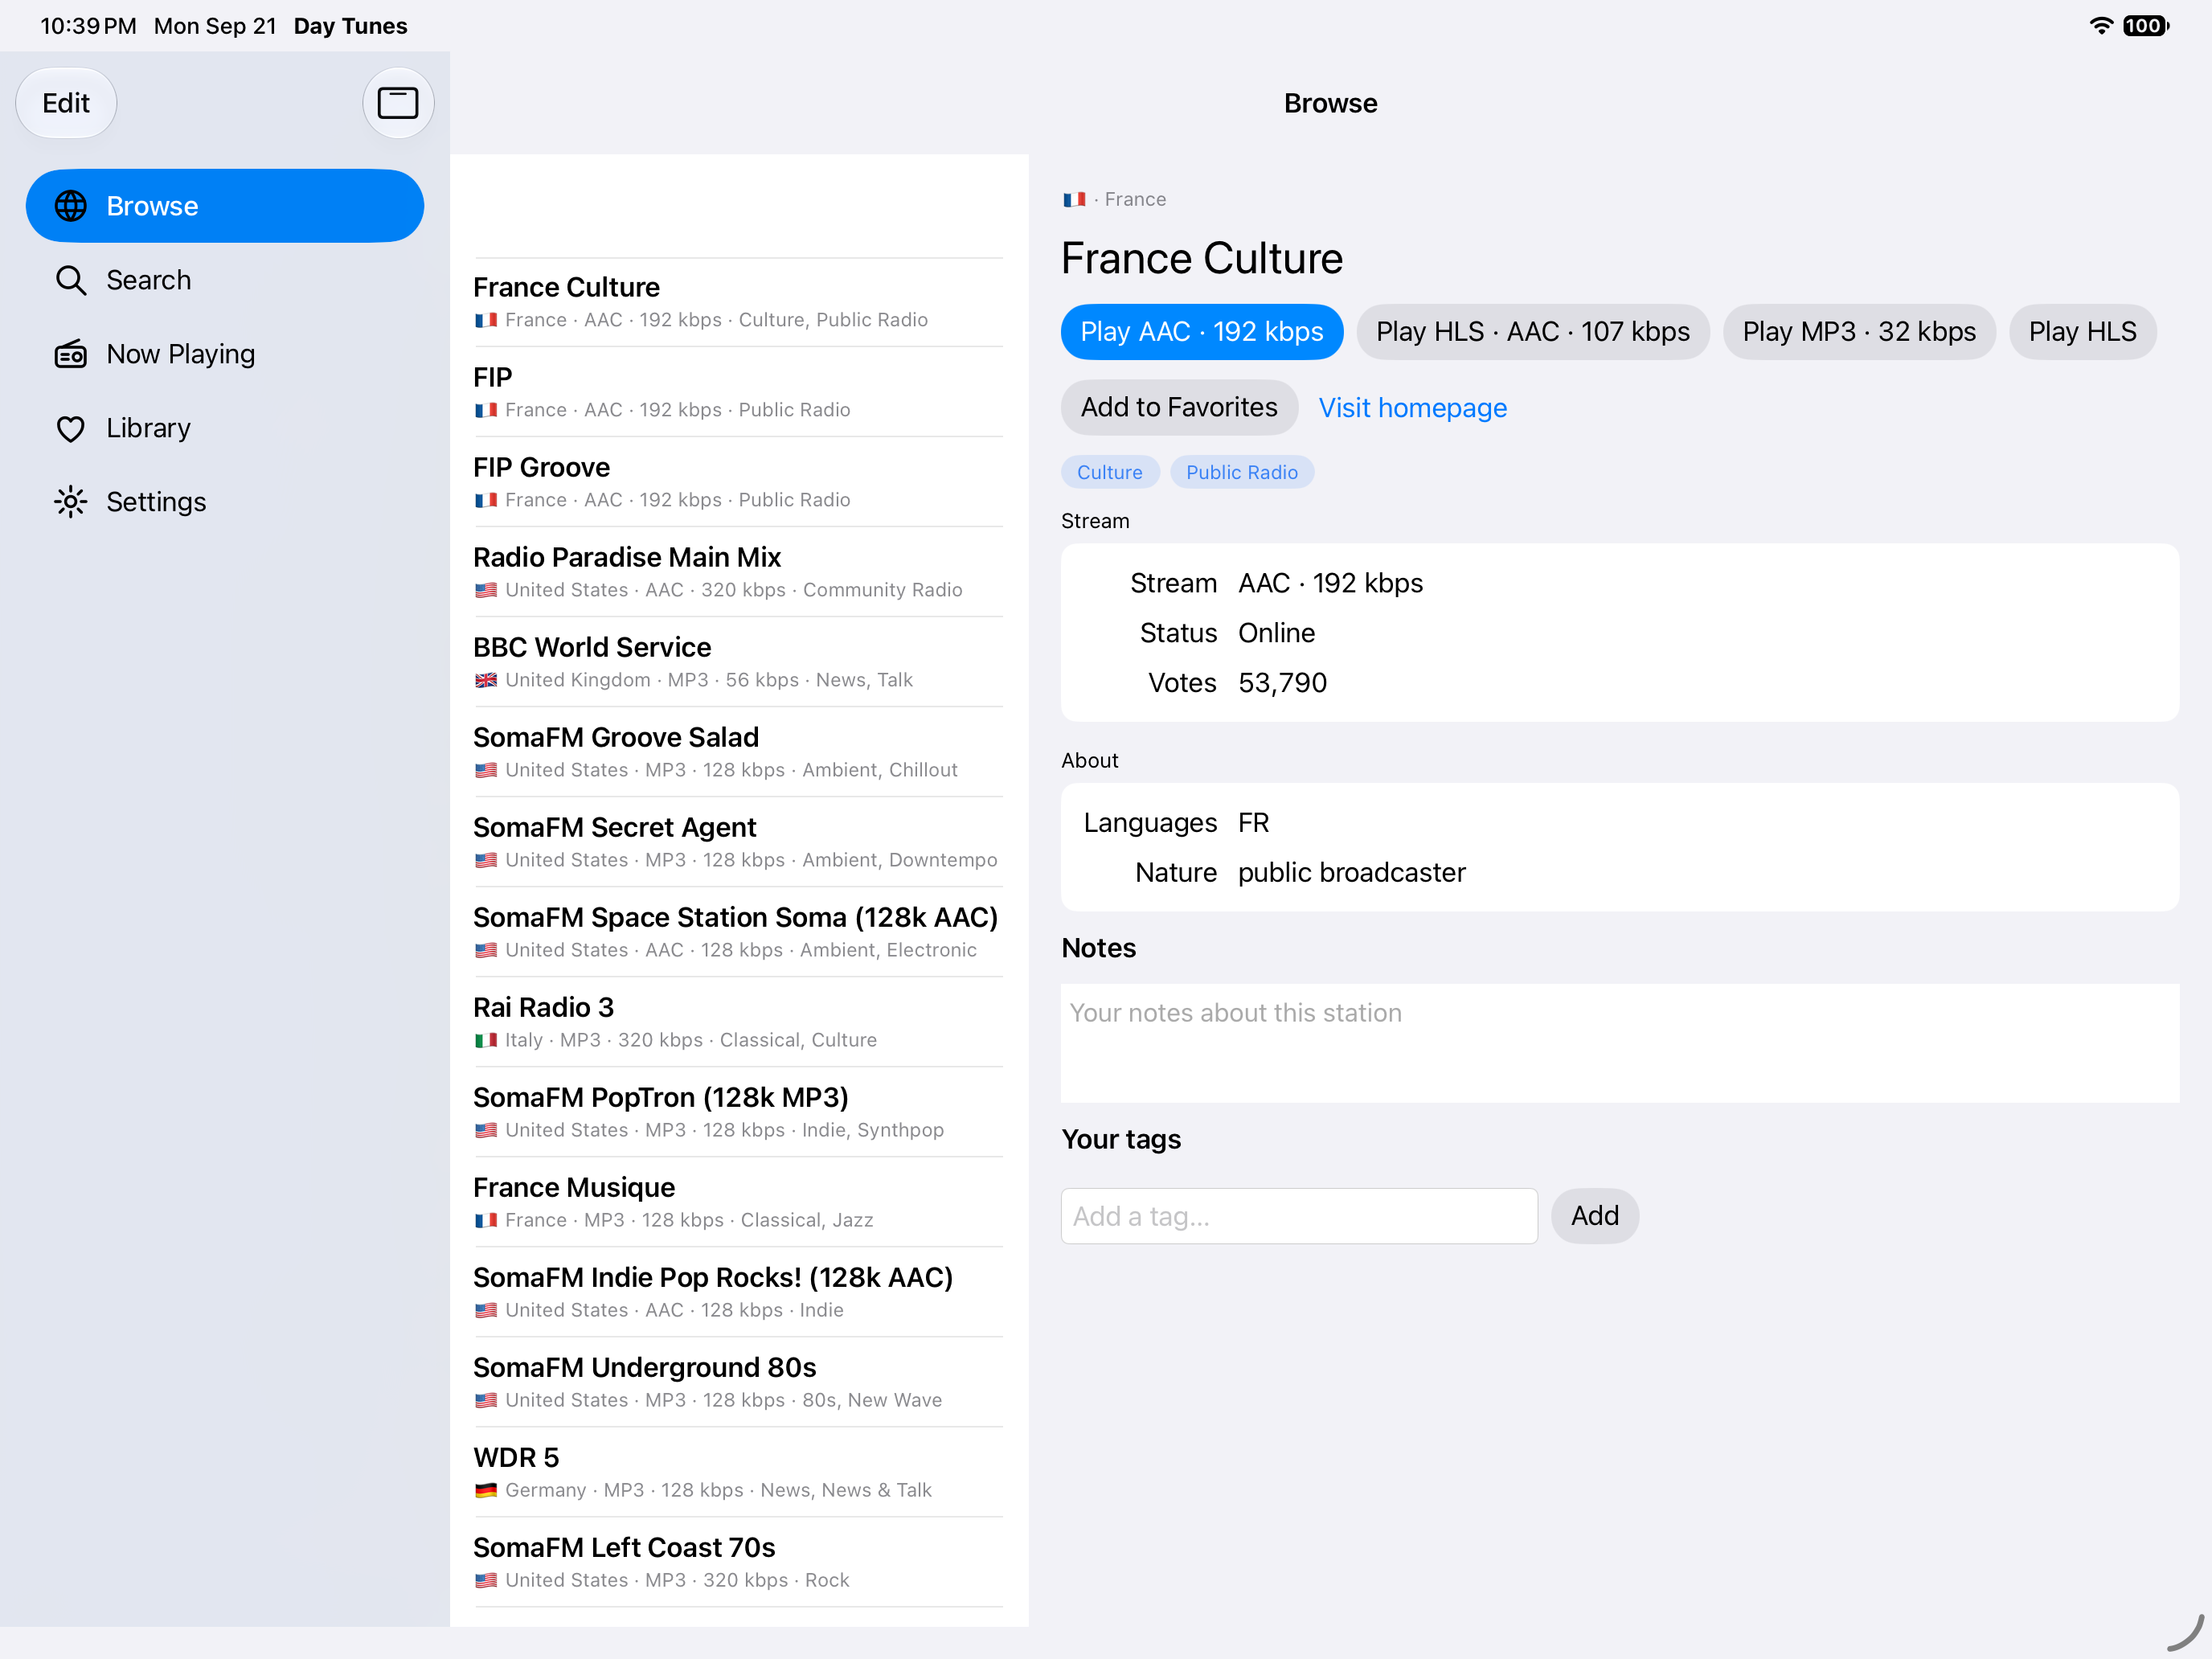Open Radio Paradise Main Mix station
The image size is (2212, 1659).
(x=738, y=572)
